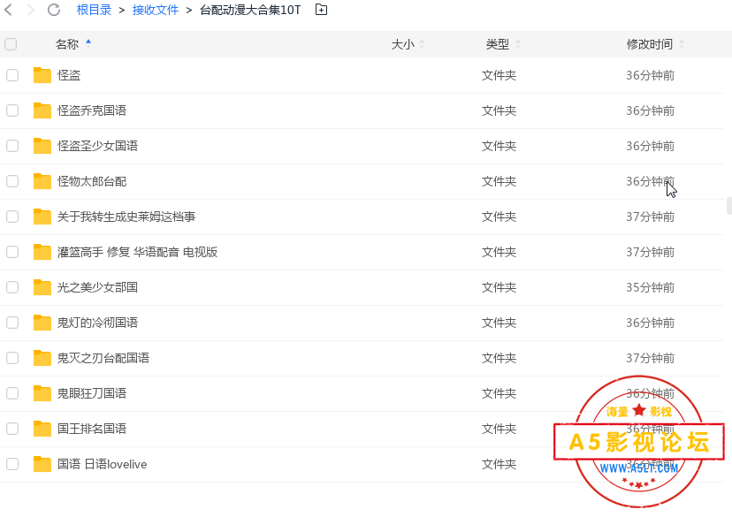Click the 类型 column header
Image resolution: width=732 pixels, height=517 pixels.
[x=498, y=44]
